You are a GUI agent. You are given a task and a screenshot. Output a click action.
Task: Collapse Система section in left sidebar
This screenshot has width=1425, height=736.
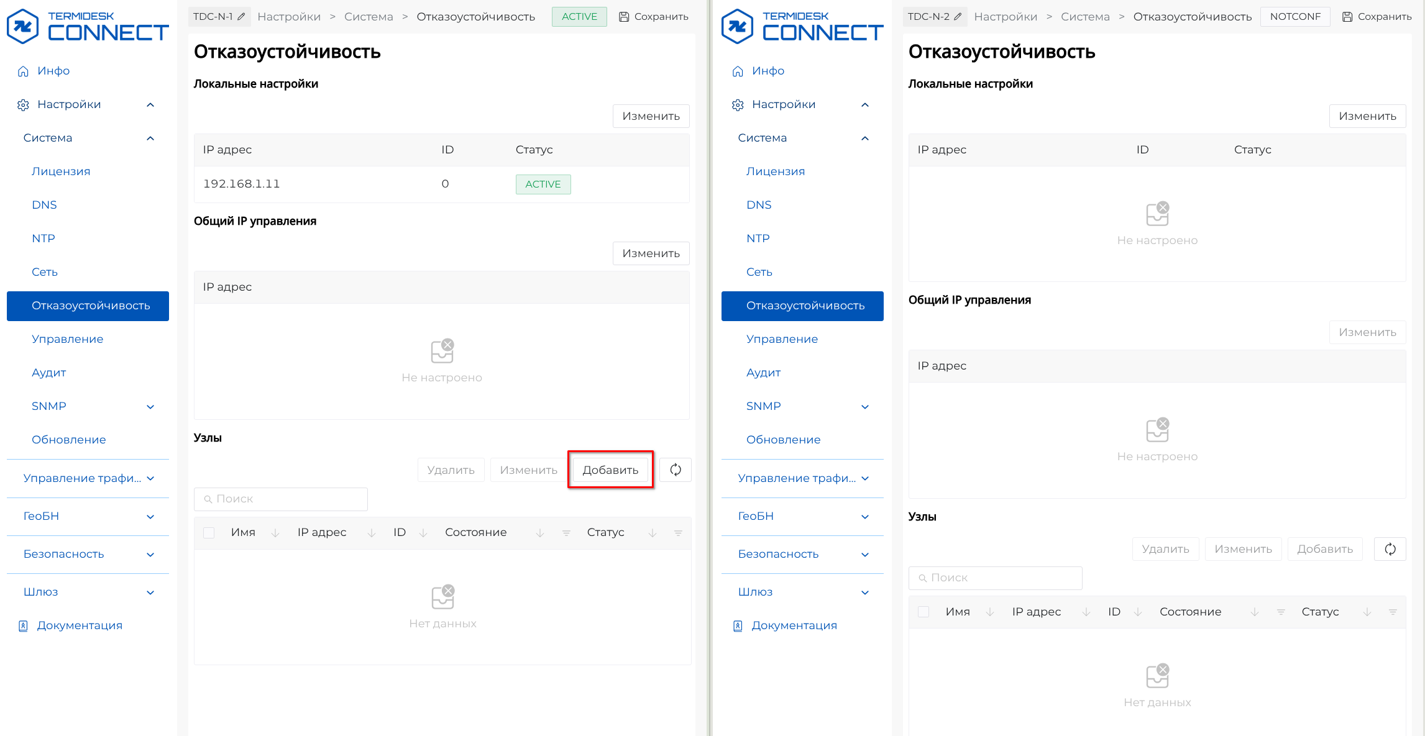[x=150, y=139]
